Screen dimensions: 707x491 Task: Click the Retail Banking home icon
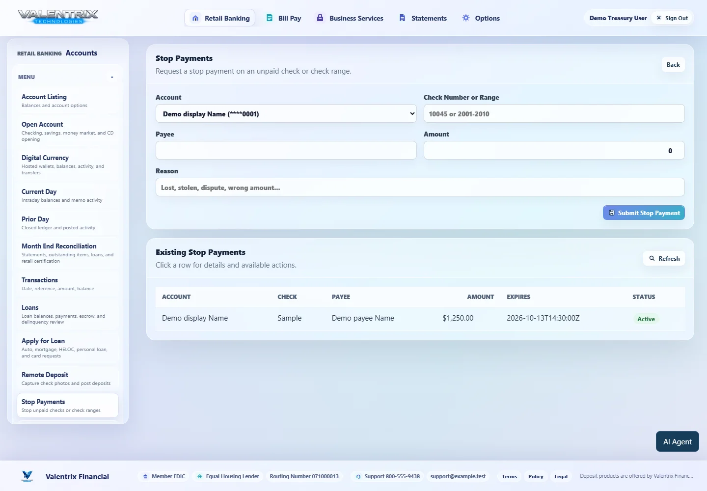click(195, 18)
